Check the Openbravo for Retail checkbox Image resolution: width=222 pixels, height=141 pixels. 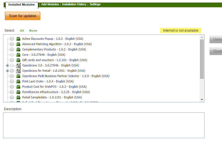12,71
